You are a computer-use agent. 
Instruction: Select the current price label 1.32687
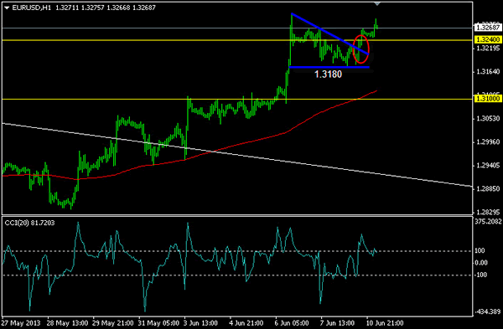(488, 28)
